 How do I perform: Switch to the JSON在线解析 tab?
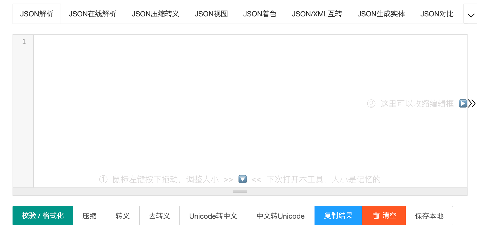[92, 14]
